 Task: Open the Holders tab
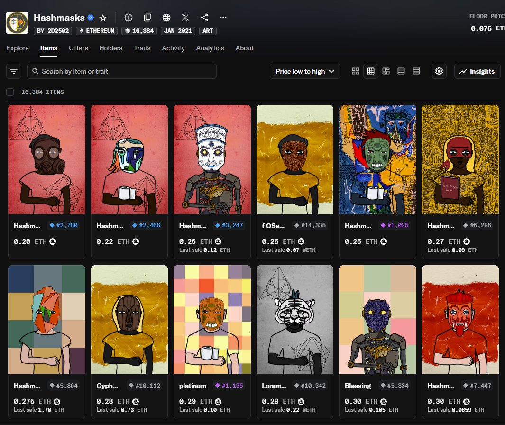point(111,48)
